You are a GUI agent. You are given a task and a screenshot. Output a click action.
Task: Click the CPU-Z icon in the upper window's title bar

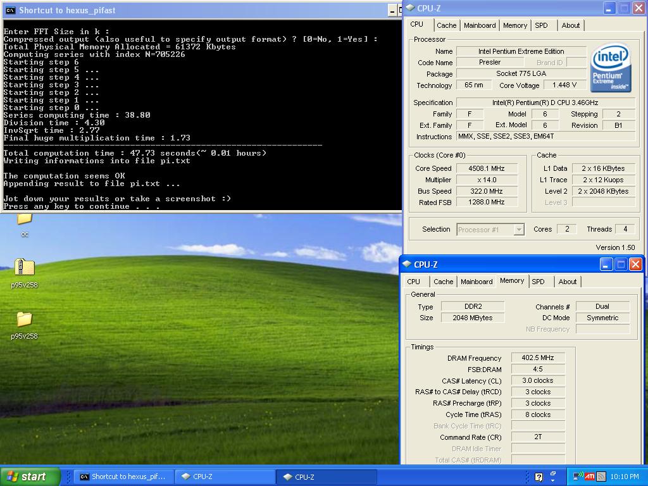[410, 8]
